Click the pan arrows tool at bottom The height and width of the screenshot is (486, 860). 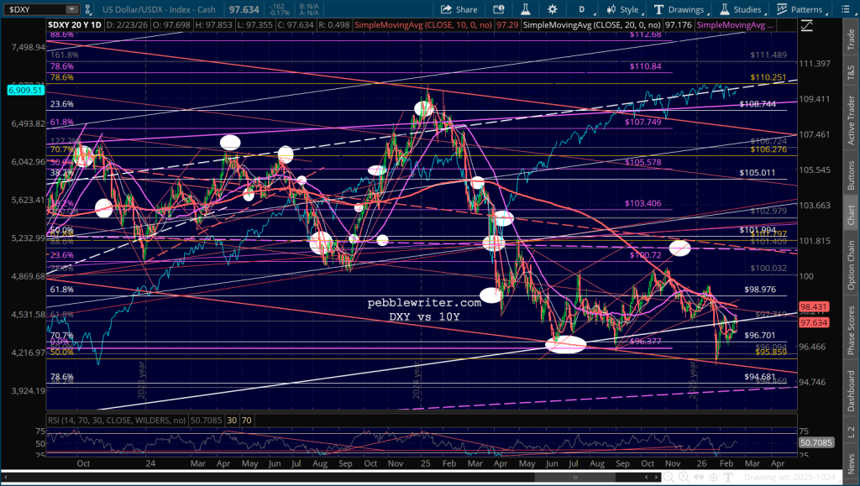pos(699,478)
